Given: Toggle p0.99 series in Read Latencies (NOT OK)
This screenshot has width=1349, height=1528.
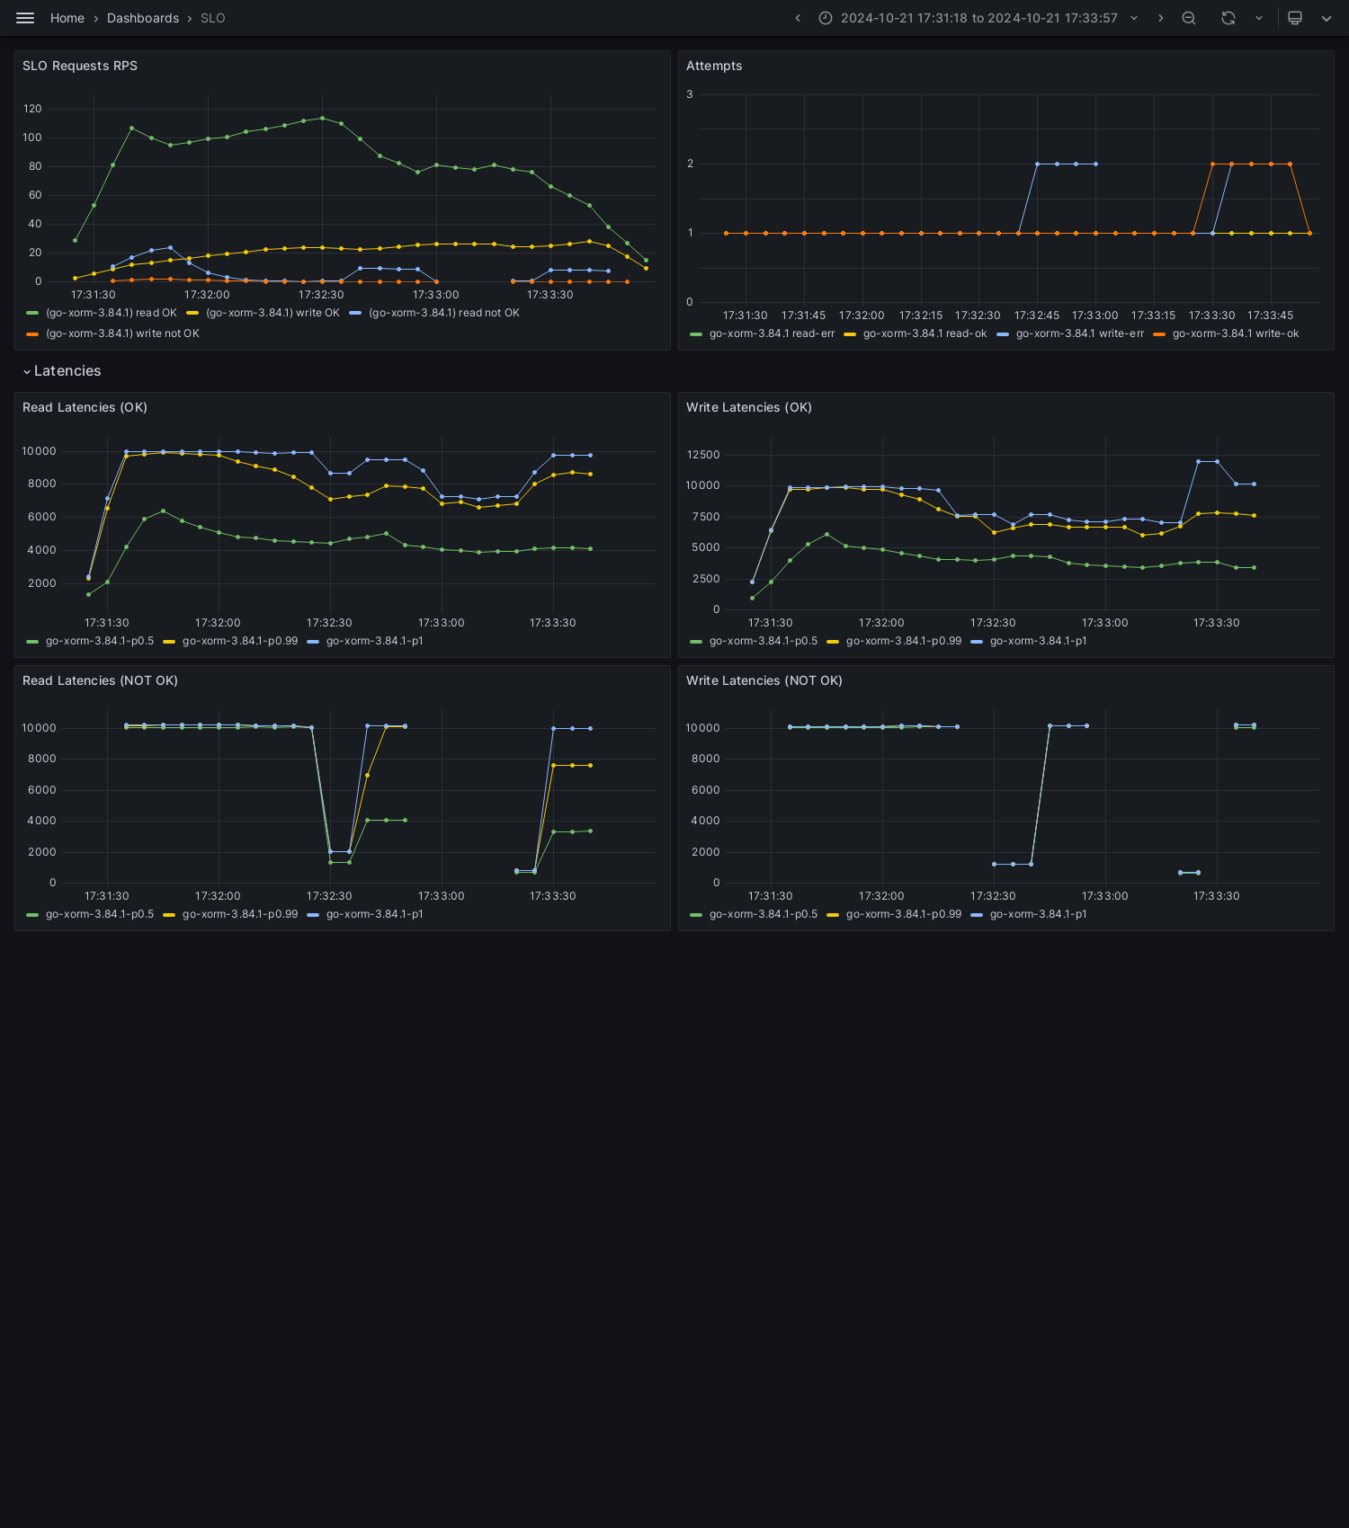Looking at the screenshot, I should point(240,914).
